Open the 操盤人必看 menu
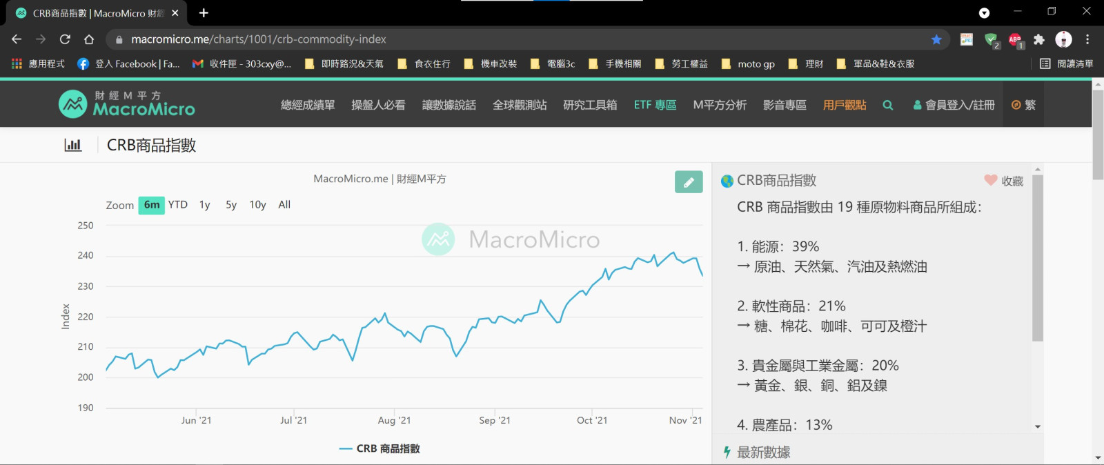The image size is (1104, 465). coord(378,105)
